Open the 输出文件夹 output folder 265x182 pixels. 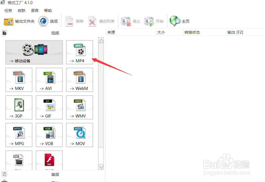[x=19, y=21]
